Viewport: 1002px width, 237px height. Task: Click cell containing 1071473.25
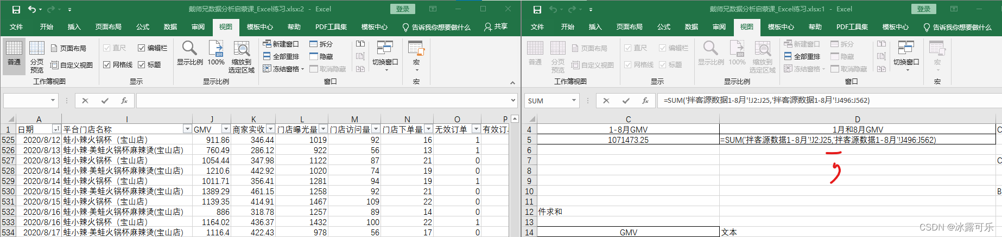tap(628, 140)
